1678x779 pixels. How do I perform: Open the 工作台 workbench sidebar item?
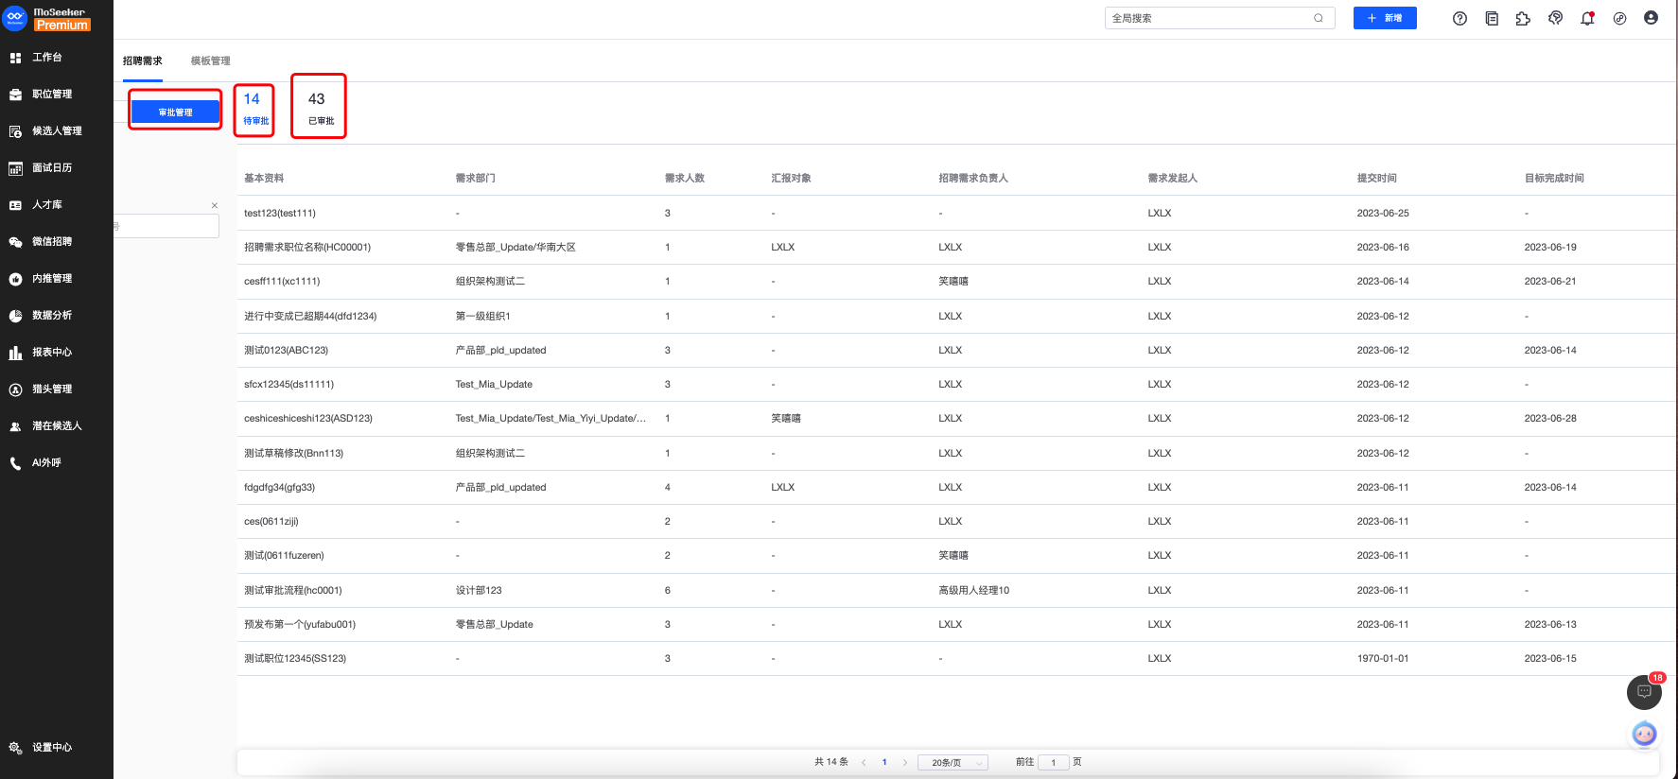(47, 58)
